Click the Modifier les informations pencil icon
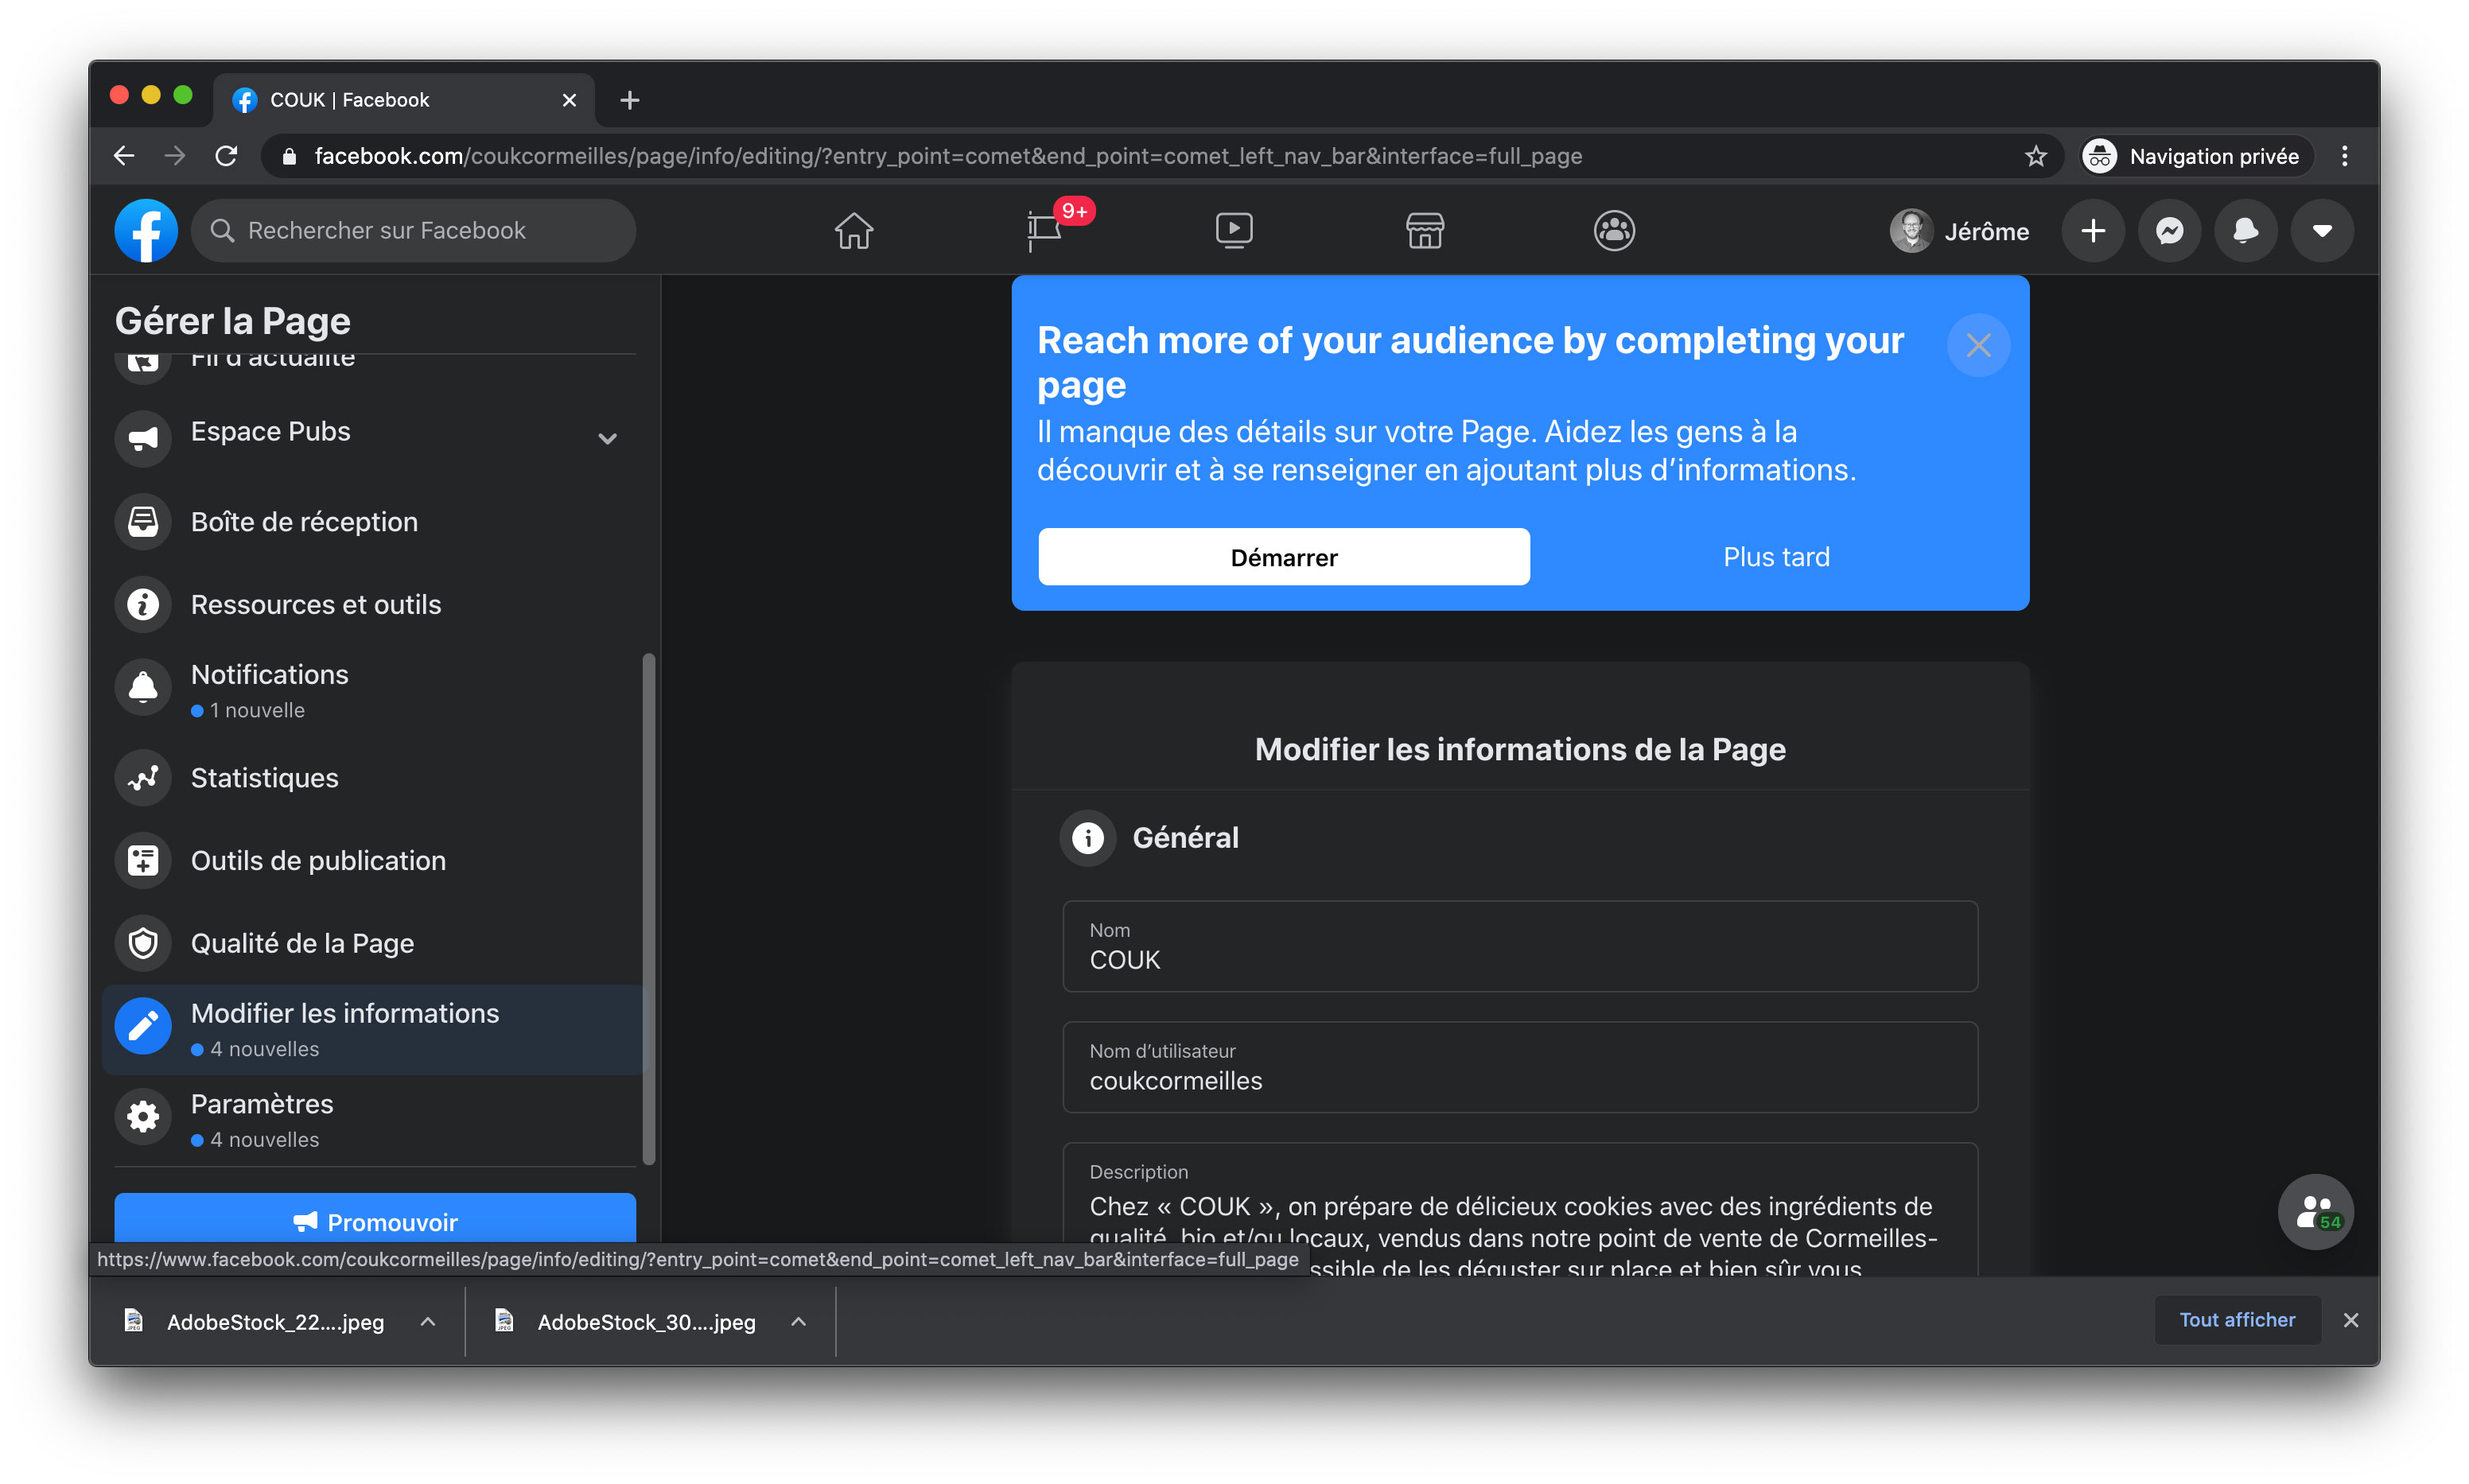Screen dimensions: 2469x1484 point(143,1026)
